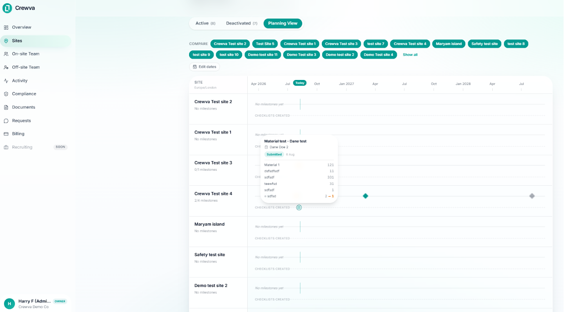
Task: Click the Crewva logo icon
Action: (7, 8)
